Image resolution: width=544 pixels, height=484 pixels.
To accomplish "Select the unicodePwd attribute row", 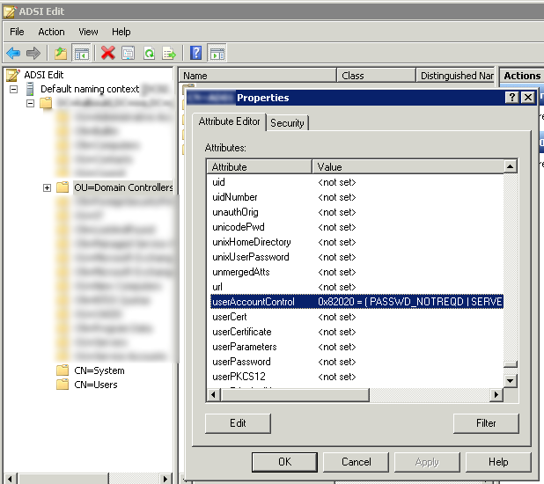I will click(x=357, y=227).
